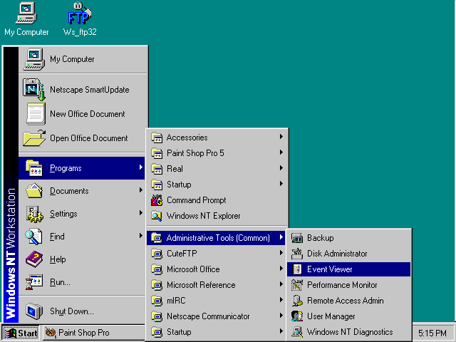456x342 pixels.
Task: Open Help from the Start menu
Action: (x=82, y=259)
